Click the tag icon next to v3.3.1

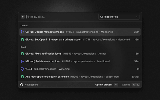pos(22,69)
